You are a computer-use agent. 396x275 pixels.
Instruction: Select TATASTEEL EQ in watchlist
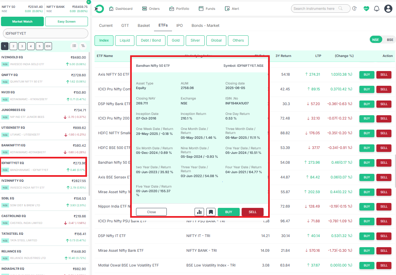(44, 237)
